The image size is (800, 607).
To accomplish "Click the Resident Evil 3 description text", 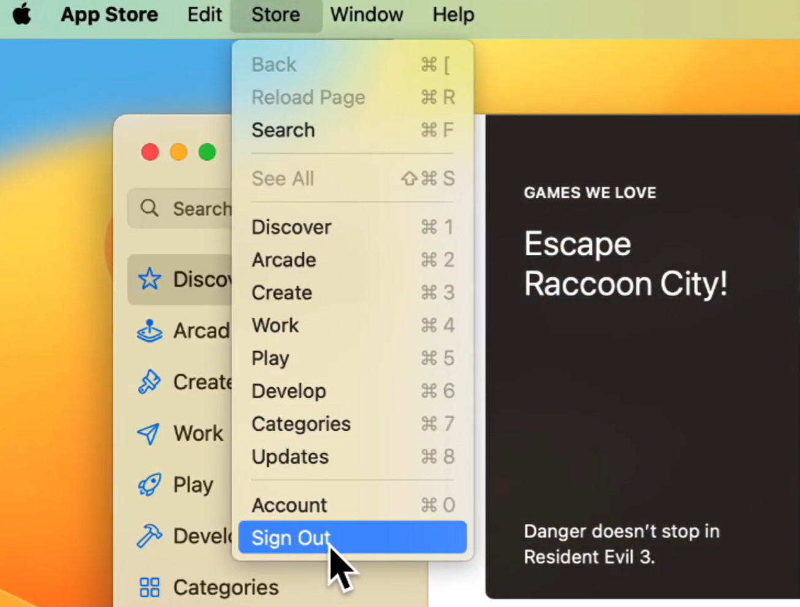I will point(622,544).
